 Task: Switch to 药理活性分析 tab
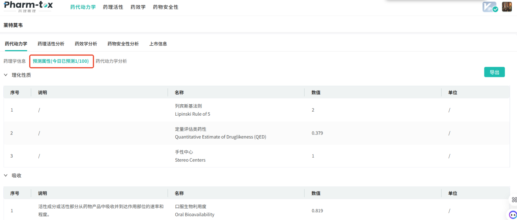click(x=51, y=44)
